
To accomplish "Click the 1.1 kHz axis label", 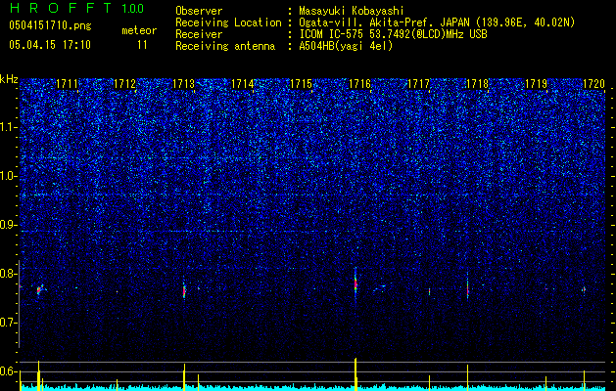I will pyautogui.click(x=9, y=127).
